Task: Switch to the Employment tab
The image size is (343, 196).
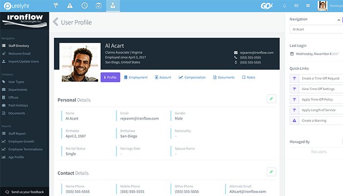Action: [135, 77]
